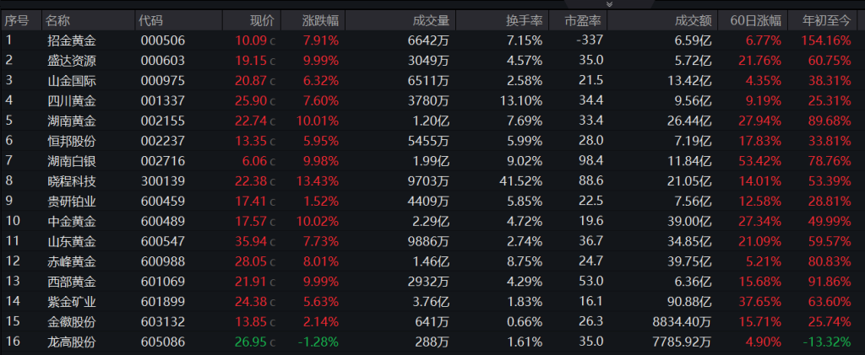Sort by 60日涨幅 column header
Image resolution: width=865 pixels, height=355 pixels.
(755, 21)
